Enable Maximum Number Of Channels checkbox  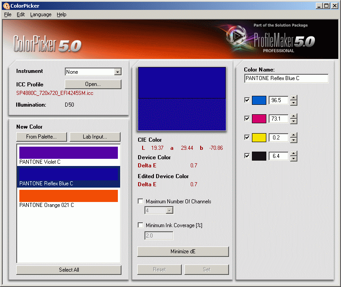(x=140, y=202)
